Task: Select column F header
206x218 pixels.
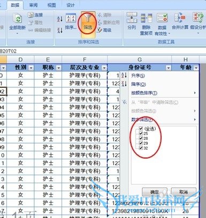Action: pos(85,59)
